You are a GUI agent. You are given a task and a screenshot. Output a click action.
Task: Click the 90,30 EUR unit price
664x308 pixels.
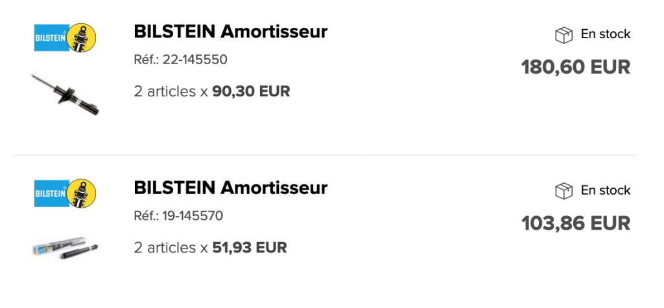[x=251, y=91]
